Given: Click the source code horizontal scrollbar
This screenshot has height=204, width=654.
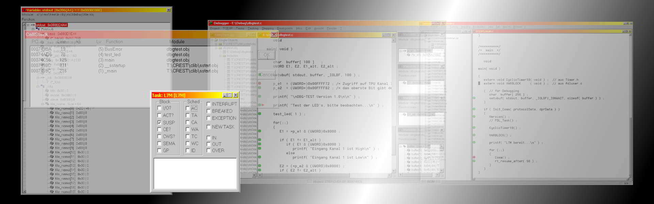Looking at the screenshot, I should [x=324, y=175].
